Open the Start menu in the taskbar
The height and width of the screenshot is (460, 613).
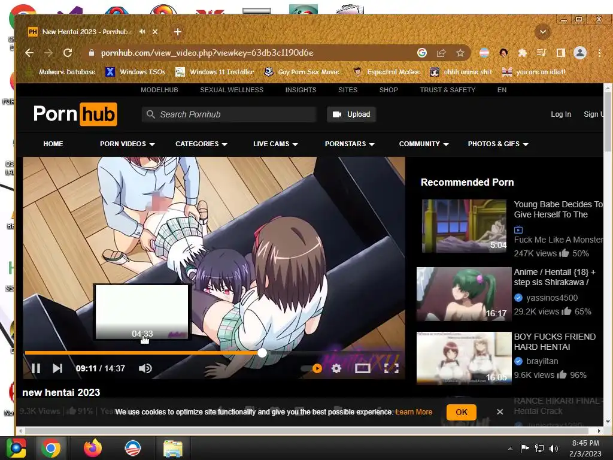pyautogui.click(x=16, y=448)
